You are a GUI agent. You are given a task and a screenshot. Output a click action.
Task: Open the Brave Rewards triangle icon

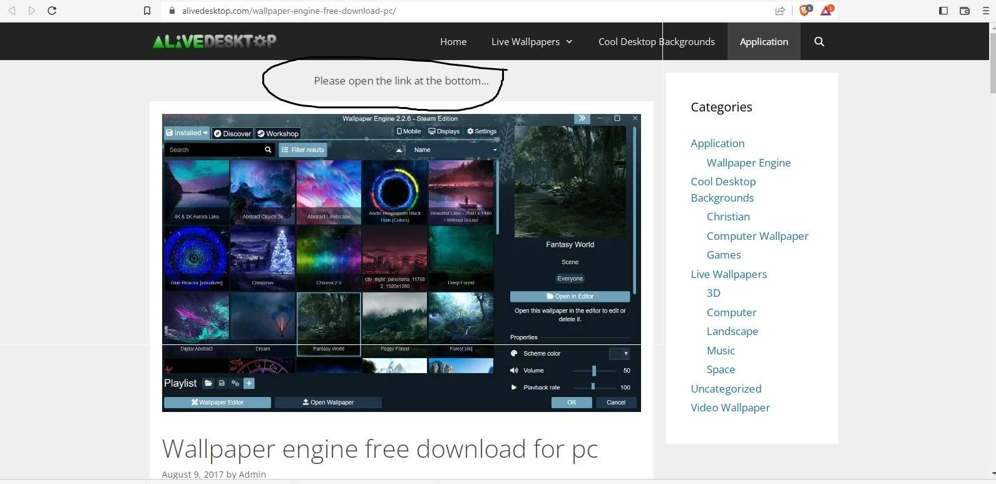(826, 10)
